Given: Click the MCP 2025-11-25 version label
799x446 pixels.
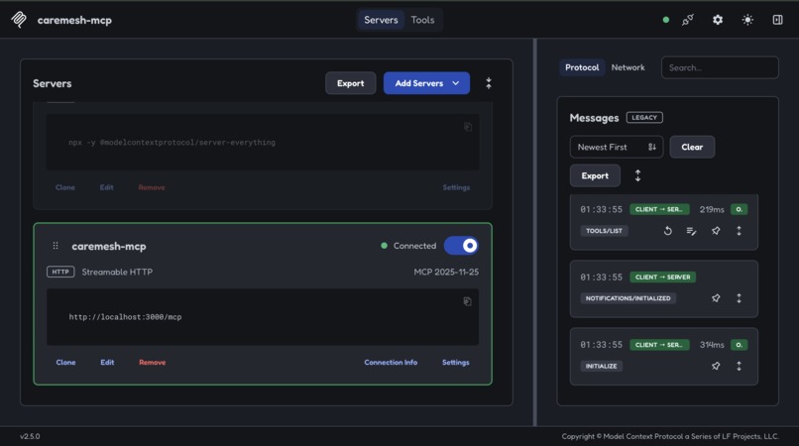Looking at the screenshot, I should point(446,272).
